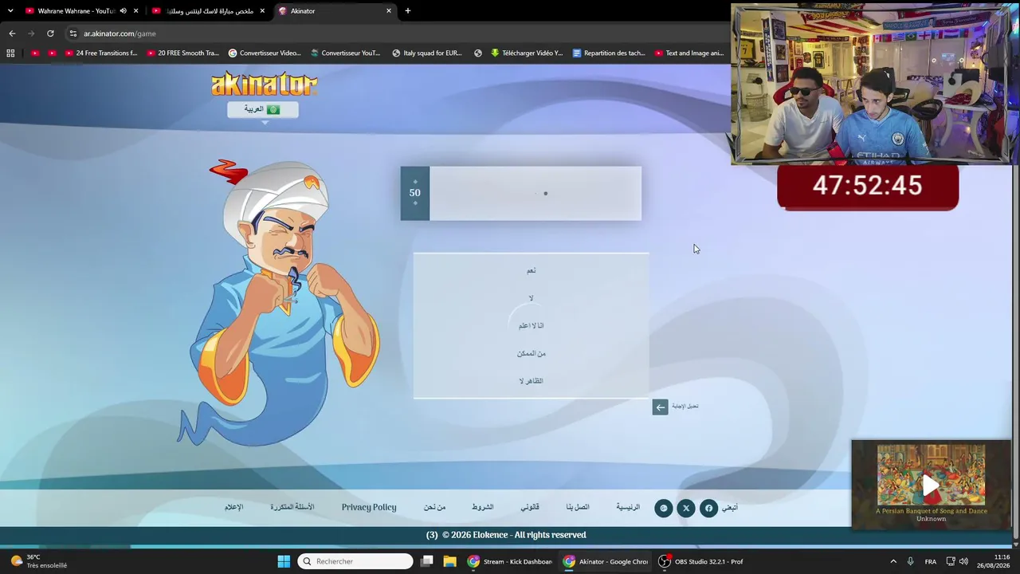This screenshot has width=1020, height=574.
Task: Change the FRA keyboard language
Action: (x=930, y=561)
